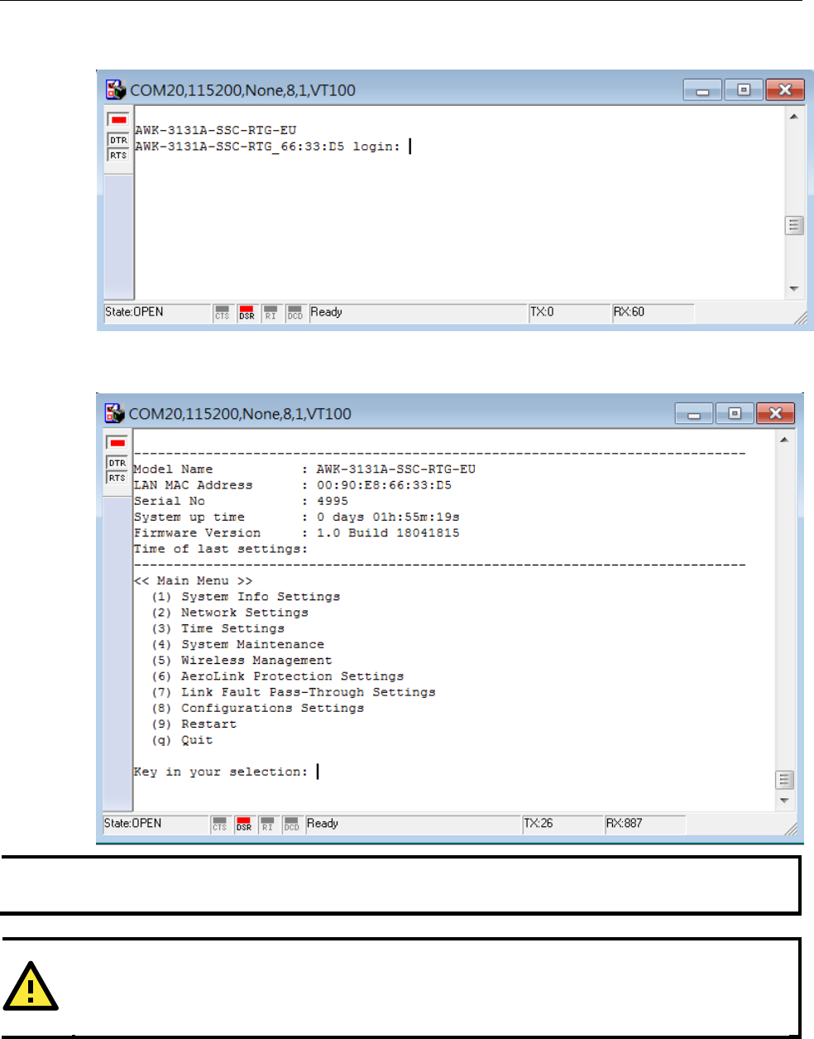The height and width of the screenshot is (1039, 814).
Task: Click '(7) Link Fault Pass-Through Settings' line
Action: tap(294, 692)
